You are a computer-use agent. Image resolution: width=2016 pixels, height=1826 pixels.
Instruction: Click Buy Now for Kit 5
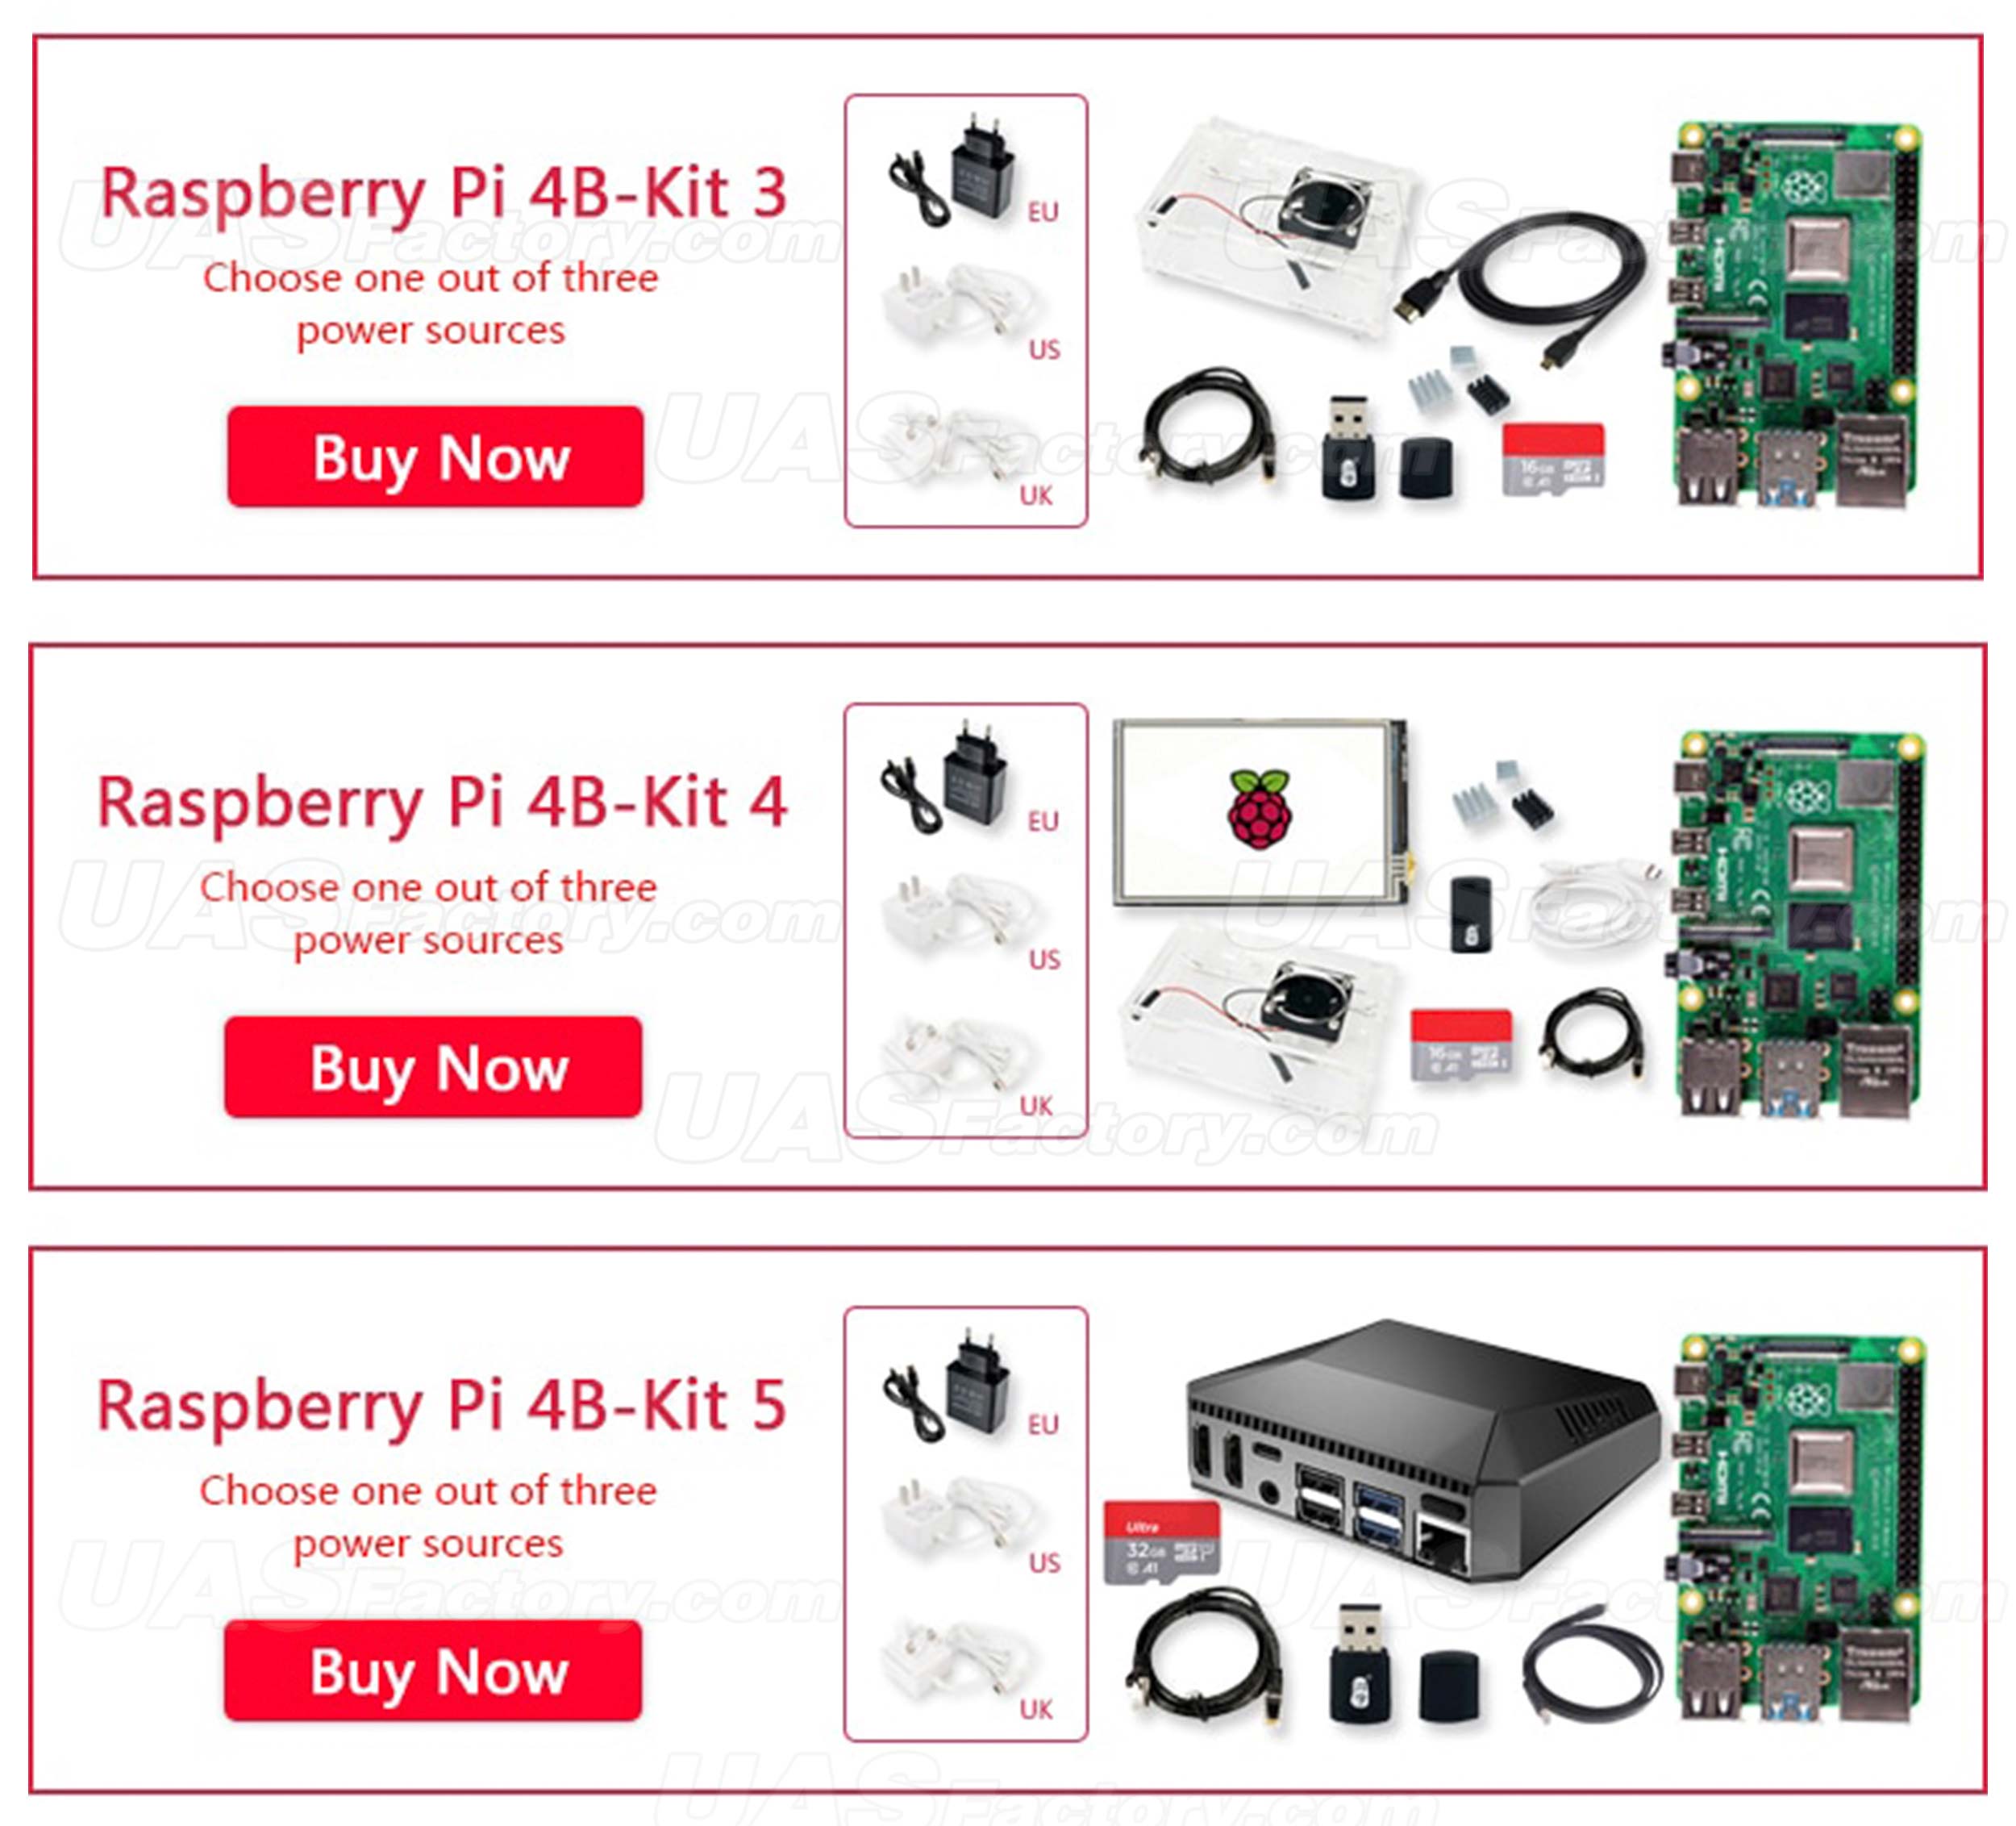click(x=433, y=1671)
